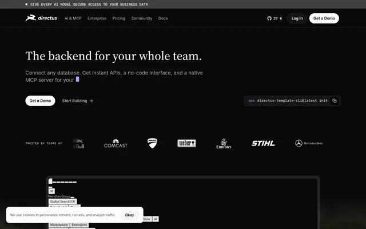Screen dimensions: 366x229
Task: Open the Community menu
Action: (142, 18)
